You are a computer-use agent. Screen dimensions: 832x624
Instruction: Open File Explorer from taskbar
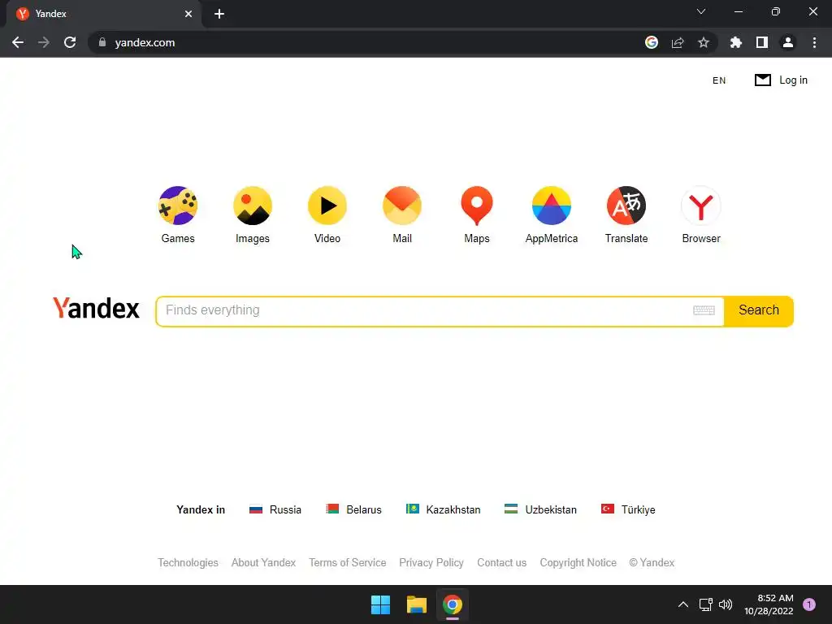coord(417,604)
